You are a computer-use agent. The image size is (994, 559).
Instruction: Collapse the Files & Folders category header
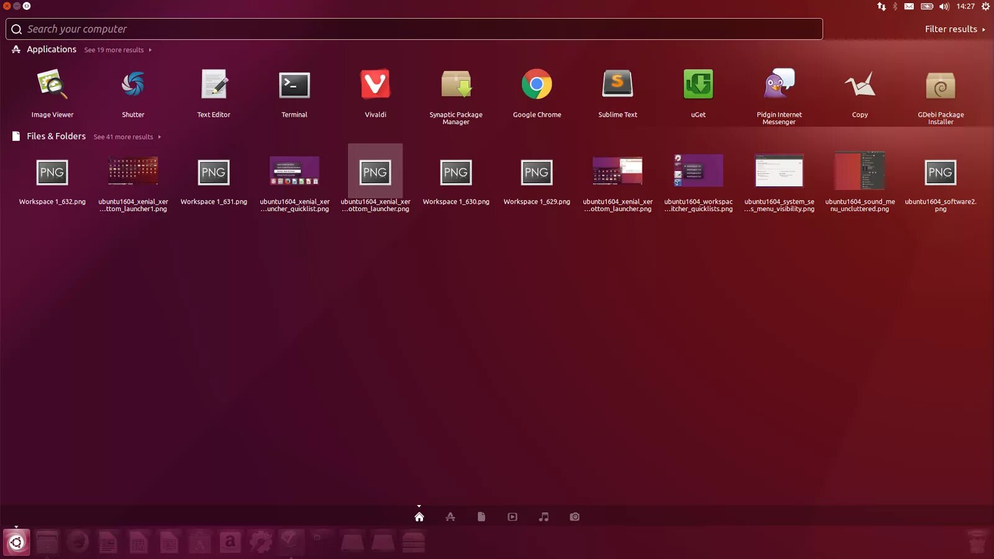point(56,136)
